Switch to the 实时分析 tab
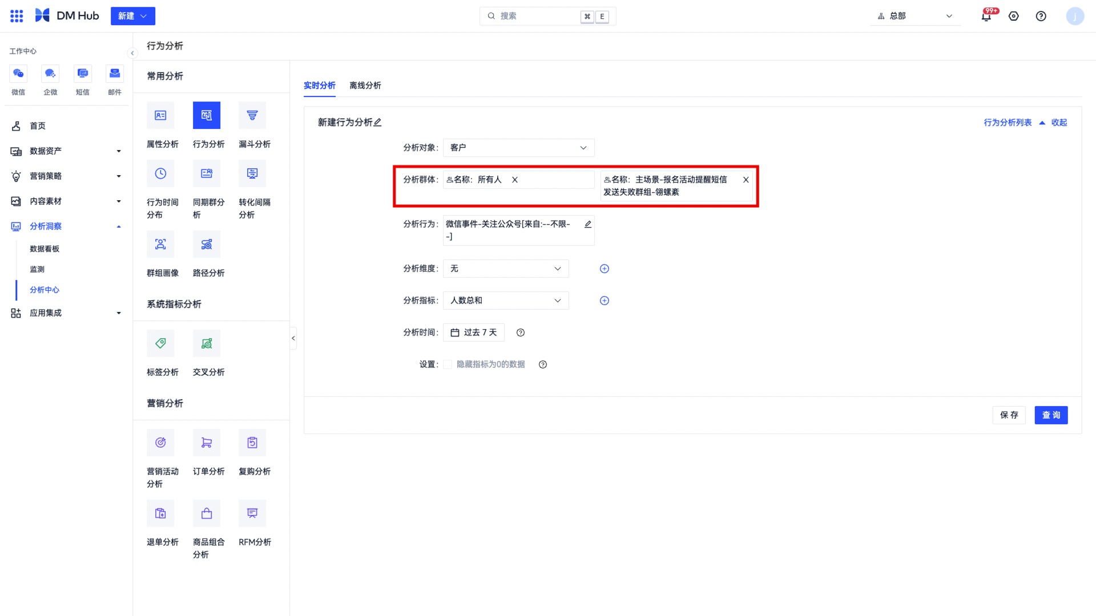 (320, 86)
